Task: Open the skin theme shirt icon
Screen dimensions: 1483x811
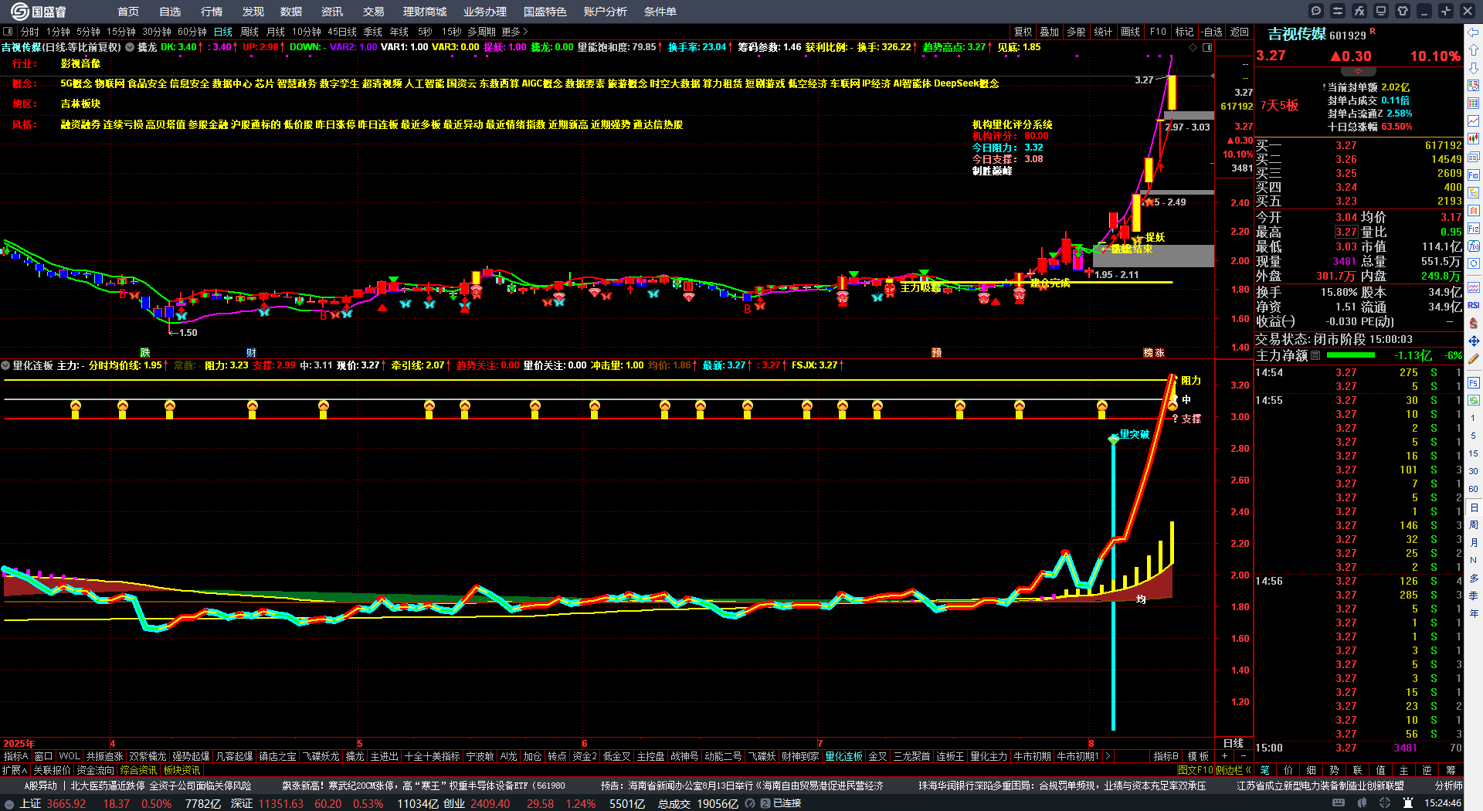Action: coord(1403,11)
